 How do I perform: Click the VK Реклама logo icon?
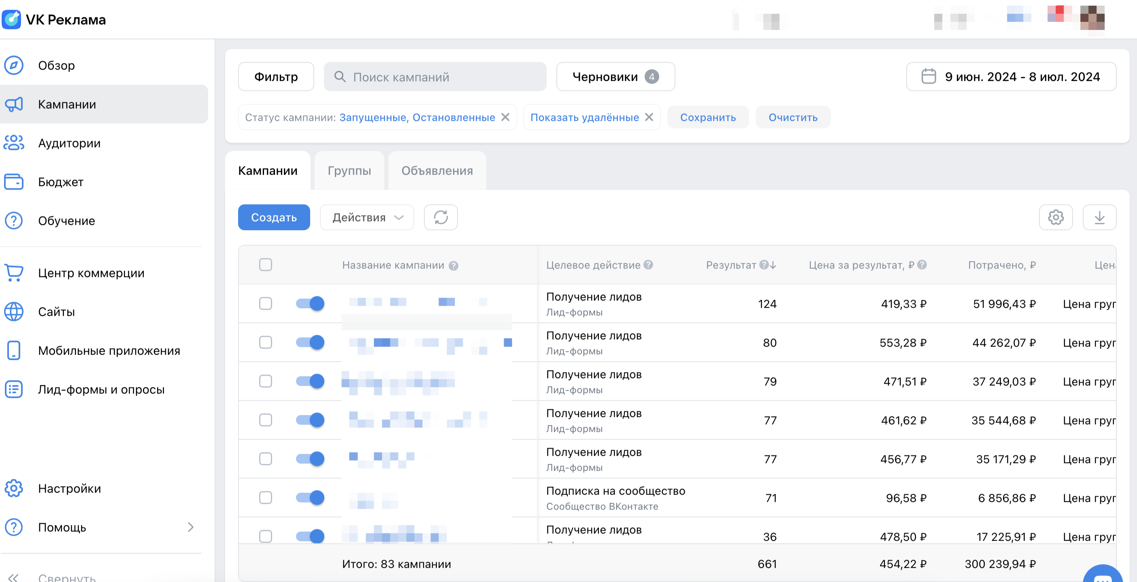click(x=11, y=19)
